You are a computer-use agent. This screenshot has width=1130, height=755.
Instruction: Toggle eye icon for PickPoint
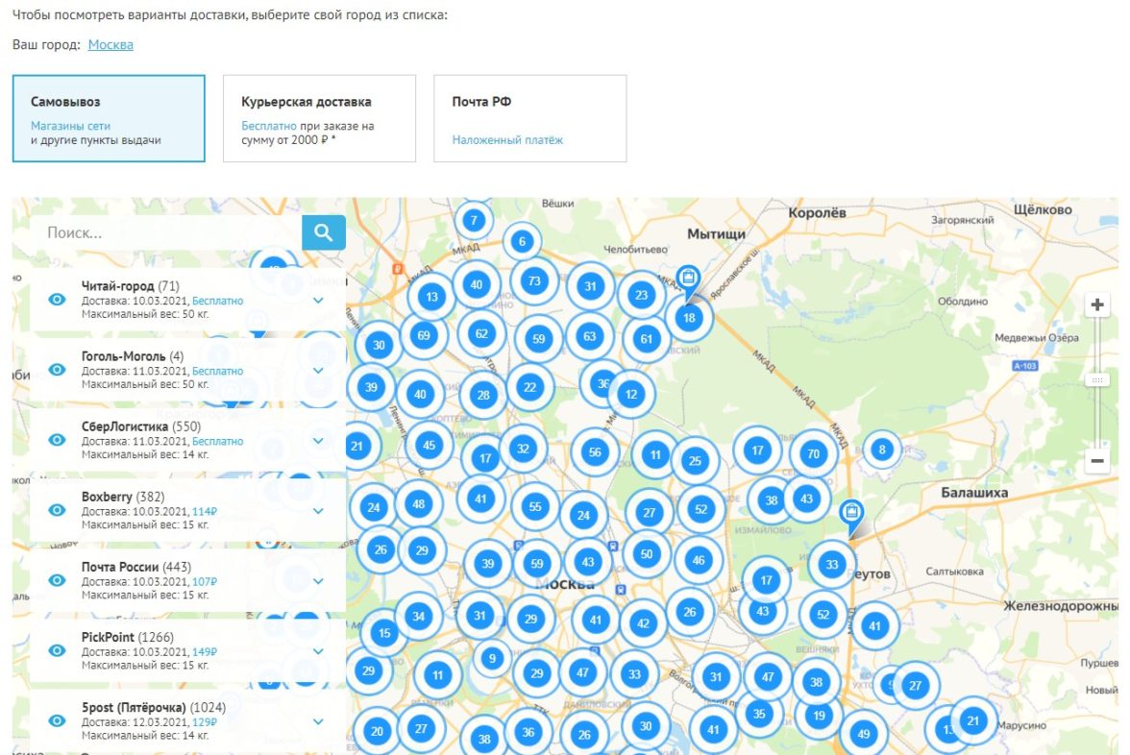click(x=57, y=650)
